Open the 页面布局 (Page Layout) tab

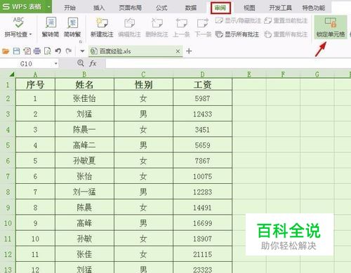131,8
